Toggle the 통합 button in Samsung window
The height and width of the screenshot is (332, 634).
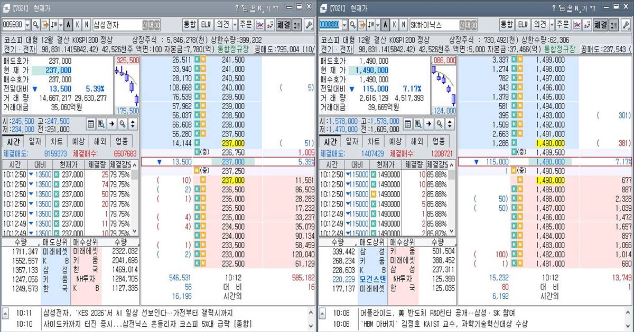[190, 25]
